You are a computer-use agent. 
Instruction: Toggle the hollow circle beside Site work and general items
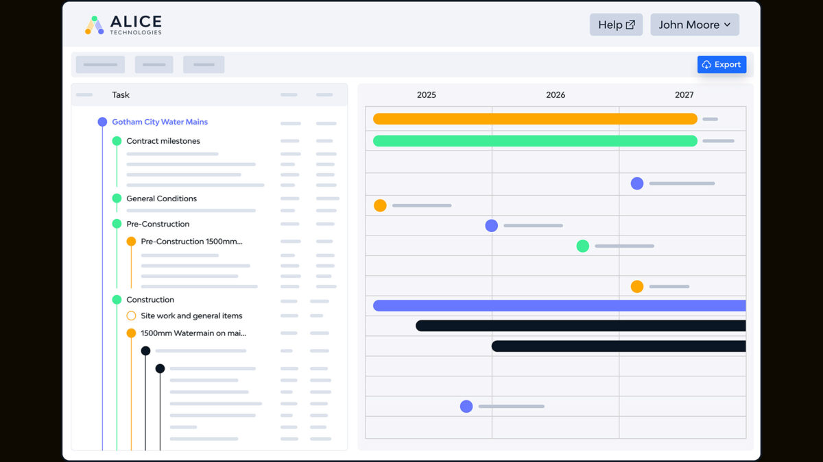131,316
